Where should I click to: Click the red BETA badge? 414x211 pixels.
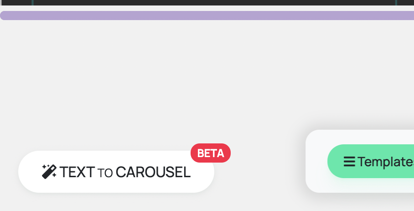pyautogui.click(x=211, y=153)
